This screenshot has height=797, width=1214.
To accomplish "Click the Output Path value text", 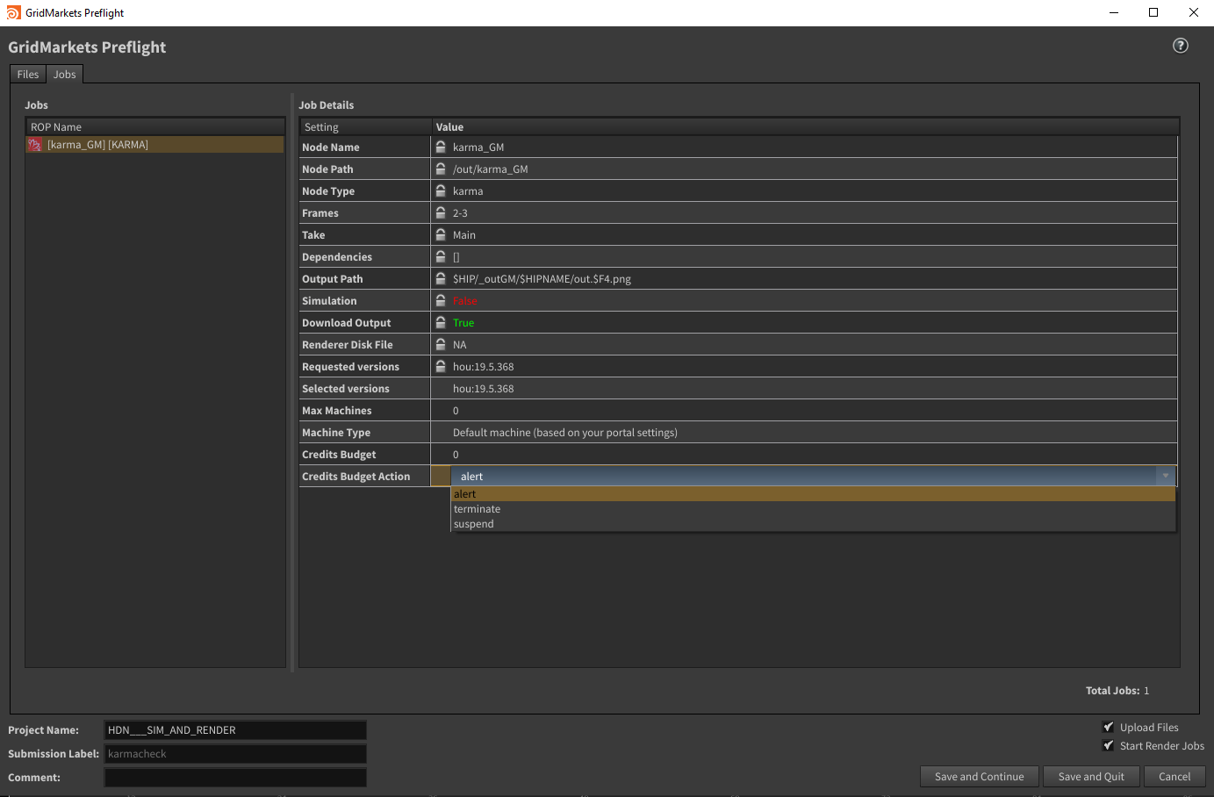I will 542,279.
